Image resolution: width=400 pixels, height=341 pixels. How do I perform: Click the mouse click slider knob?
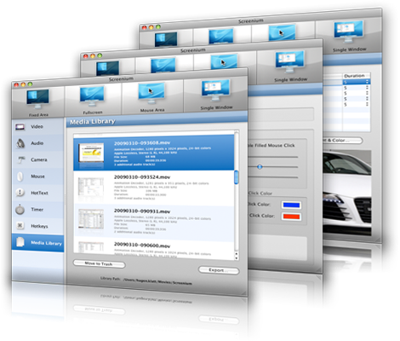point(260,167)
